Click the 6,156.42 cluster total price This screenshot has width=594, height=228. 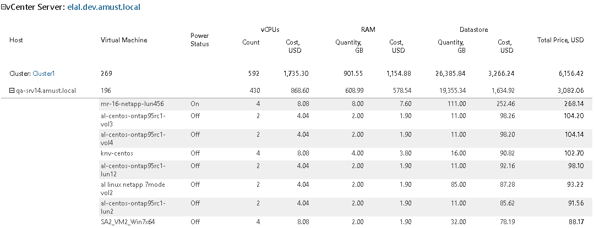click(x=568, y=74)
